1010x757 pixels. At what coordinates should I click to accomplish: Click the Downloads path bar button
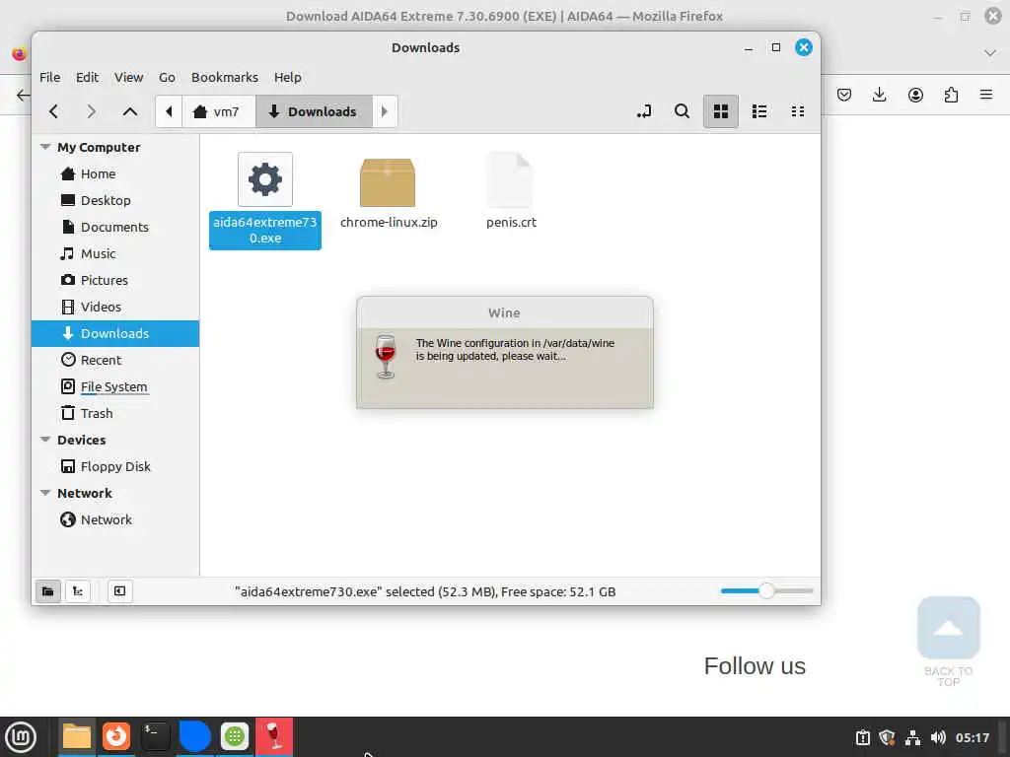314,111
